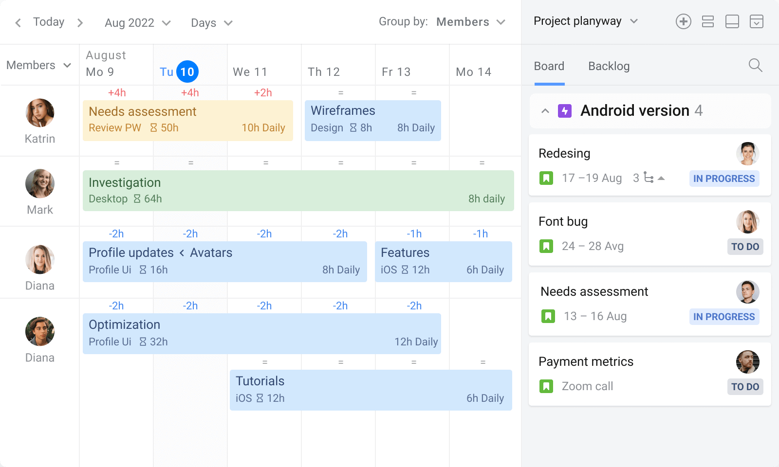Click the Today button

(48, 22)
